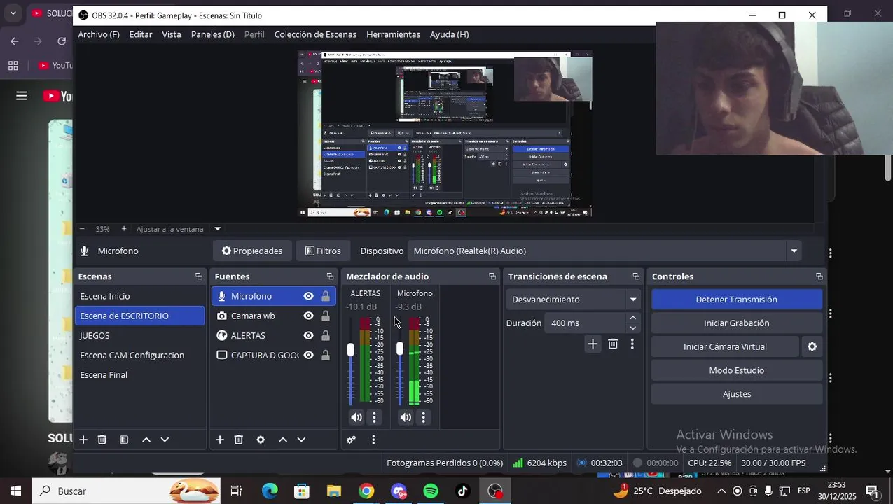Move scene down with arrow in Escenas
The height and width of the screenshot is (504, 893).
pos(165,440)
